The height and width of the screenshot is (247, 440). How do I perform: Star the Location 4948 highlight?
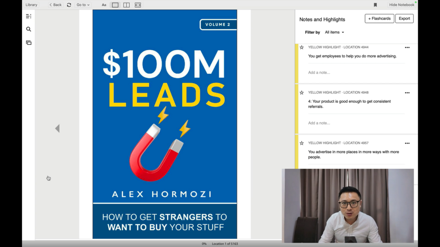click(x=302, y=93)
